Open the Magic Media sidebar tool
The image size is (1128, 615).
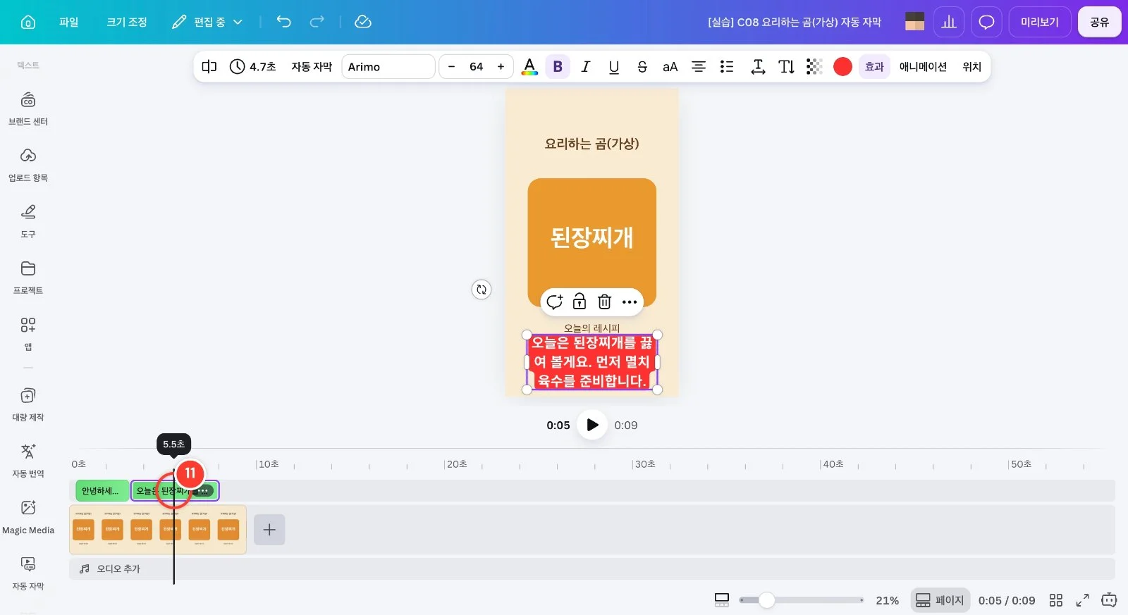click(28, 517)
